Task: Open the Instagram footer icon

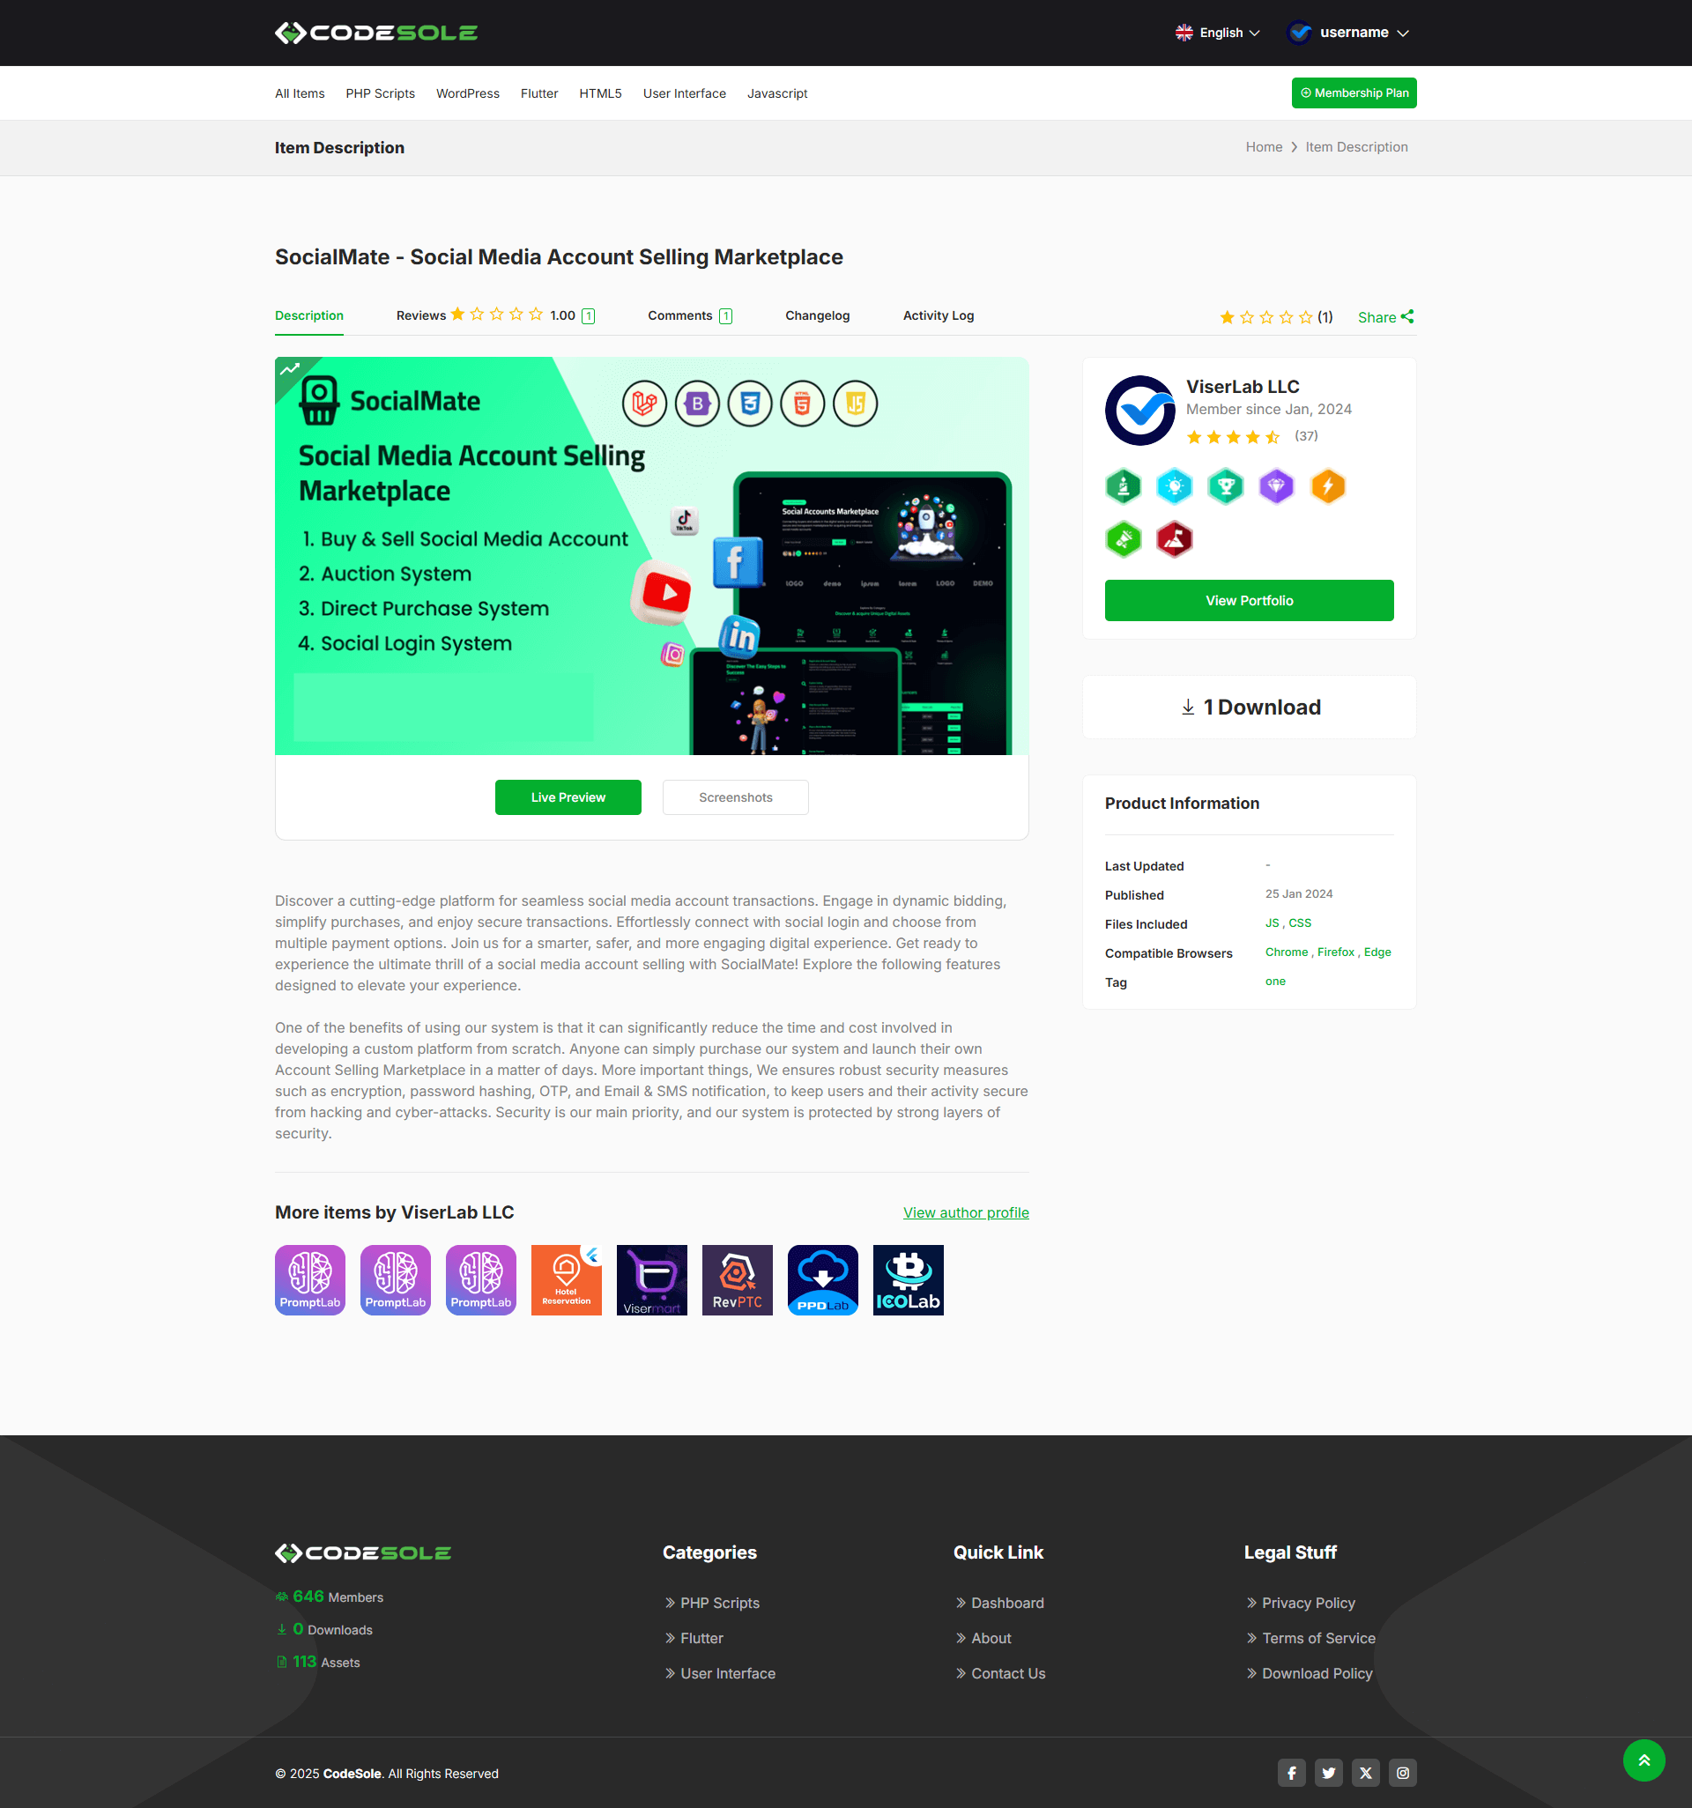Action: 1402,1773
